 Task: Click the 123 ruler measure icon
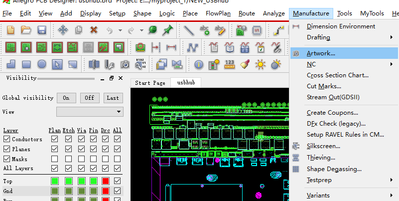point(230,64)
